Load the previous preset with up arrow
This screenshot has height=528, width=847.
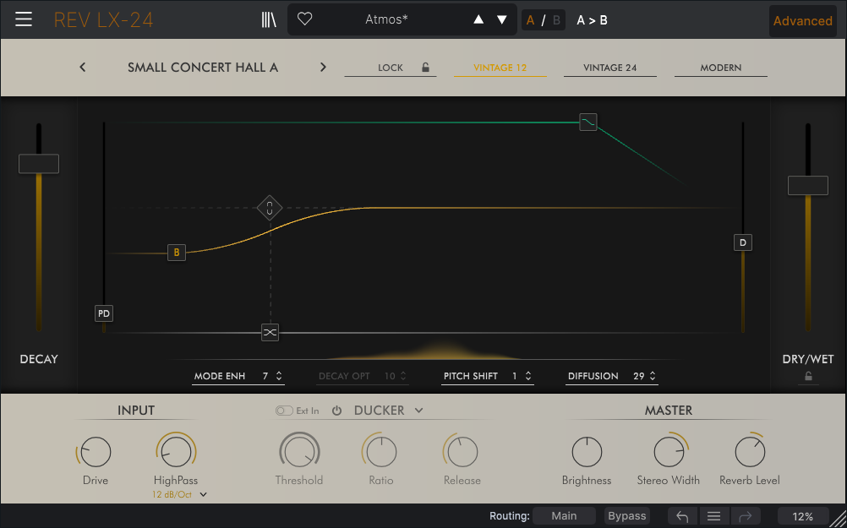(478, 19)
